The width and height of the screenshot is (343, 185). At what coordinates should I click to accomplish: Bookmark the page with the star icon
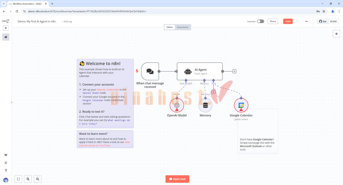pyautogui.click(x=324, y=12)
